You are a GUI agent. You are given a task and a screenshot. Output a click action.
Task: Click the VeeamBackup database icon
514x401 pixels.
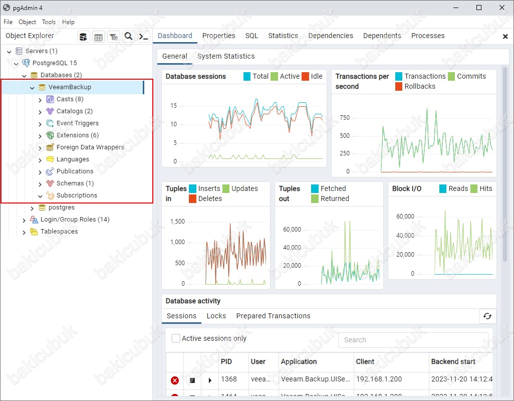pos(42,87)
